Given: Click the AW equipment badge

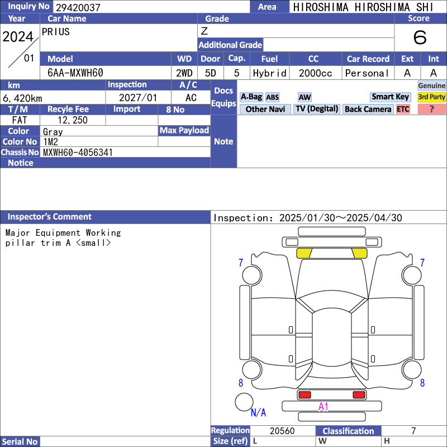Looking at the screenshot, I should click(x=305, y=97).
